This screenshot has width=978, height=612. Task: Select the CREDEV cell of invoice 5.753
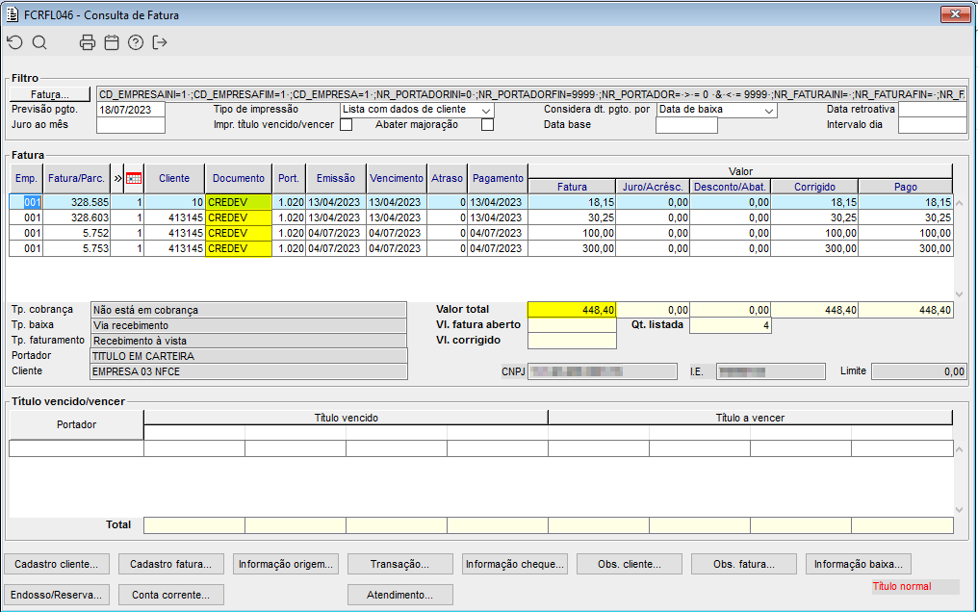coord(239,249)
